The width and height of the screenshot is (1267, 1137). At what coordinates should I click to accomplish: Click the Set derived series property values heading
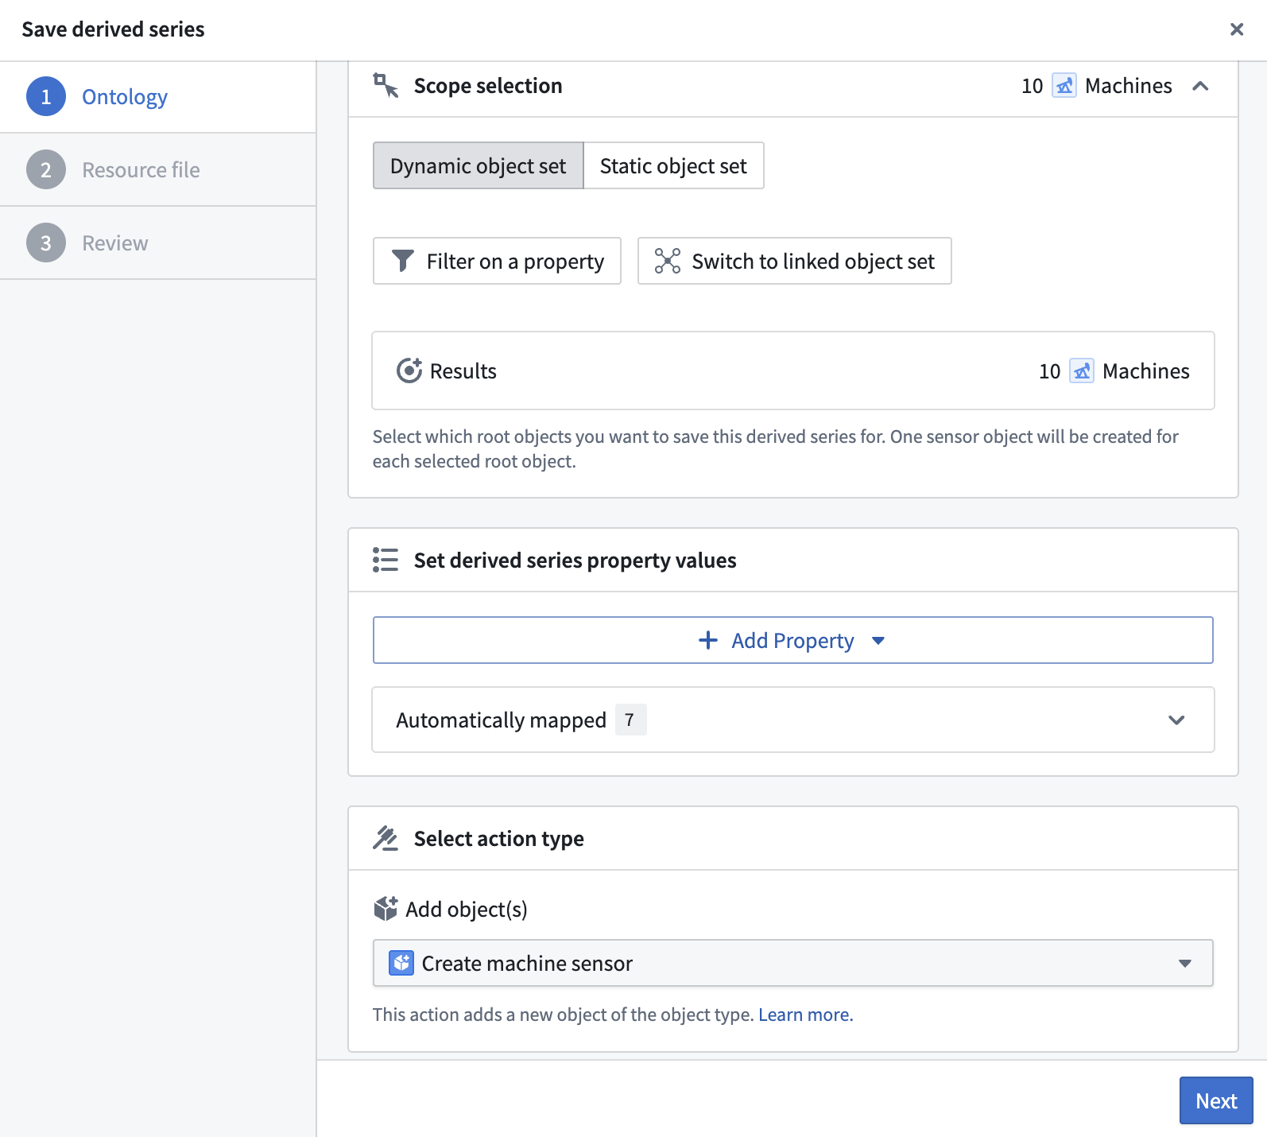click(x=575, y=561)
